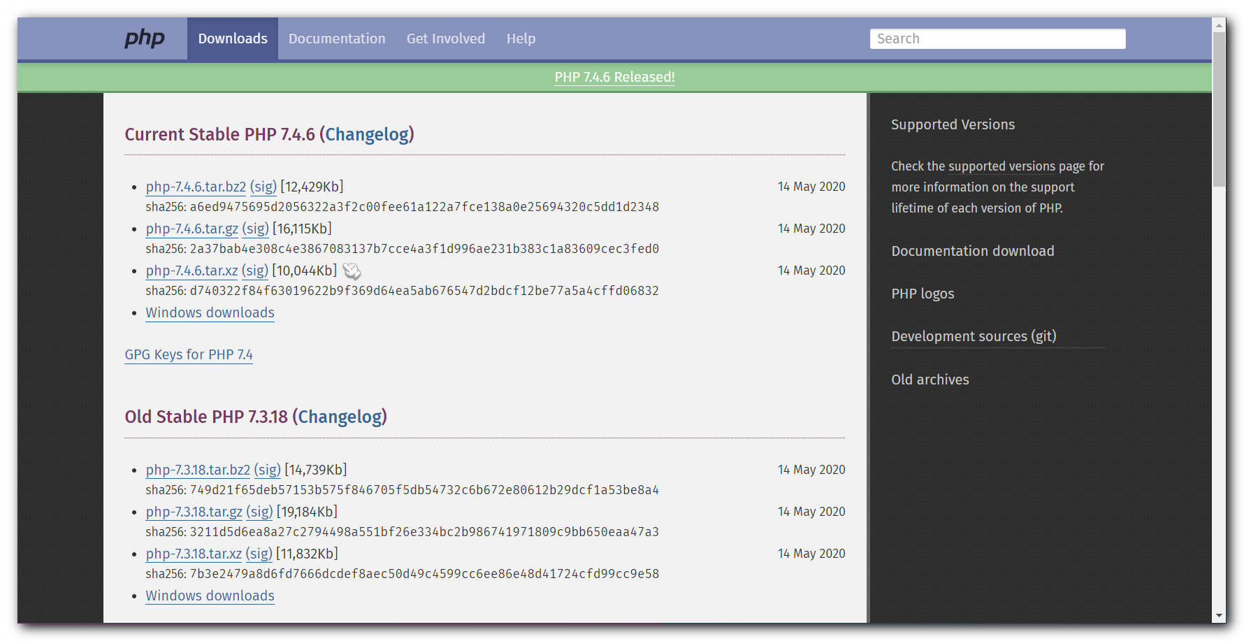Open the Help menu item
The image size is (1244, 641).
[x=521, y=38]
